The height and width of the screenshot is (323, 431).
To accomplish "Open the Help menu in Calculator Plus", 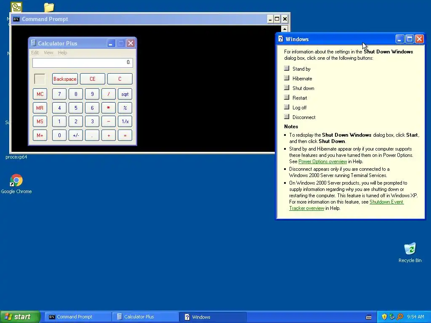I will click(62, 53).
